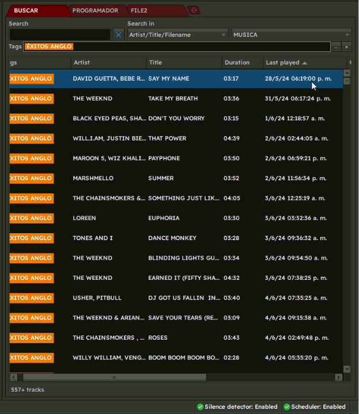Select the SOMETHING JUST LIK... track
The width and height of the screenshot is (359, 414).
tap(184, 198)
